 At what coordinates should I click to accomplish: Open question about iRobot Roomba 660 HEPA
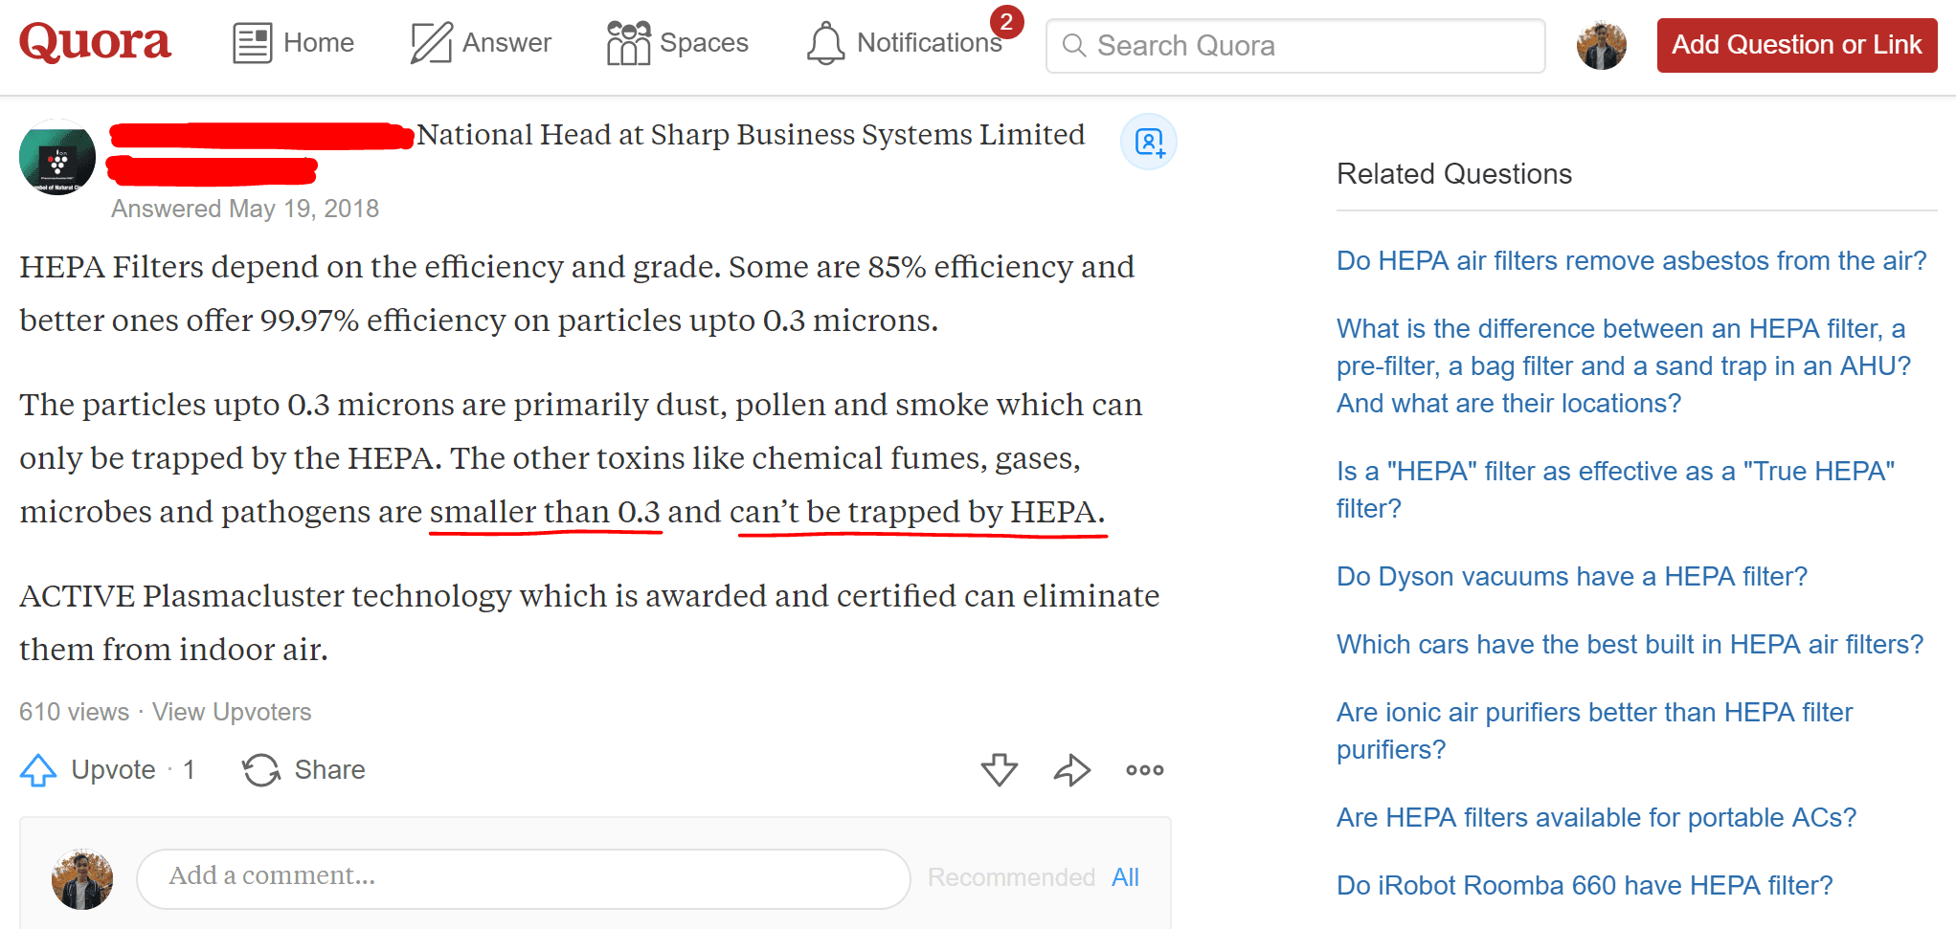1585,886
